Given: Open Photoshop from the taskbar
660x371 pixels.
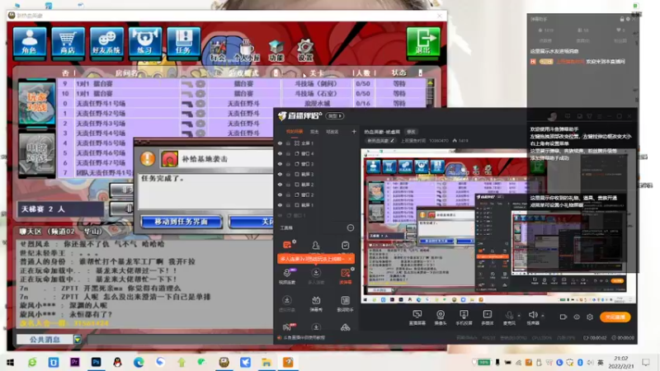Looking at the screenshot, I should click(x=96, y=362).
